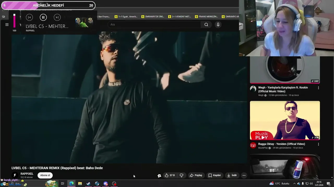Download the video with İndir
This screenshot has height=187, width=334.
(232, 175)
